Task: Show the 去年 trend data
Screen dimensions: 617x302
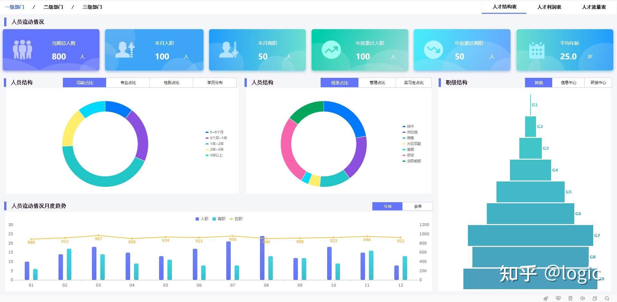Action: click(x=418, y=206)
